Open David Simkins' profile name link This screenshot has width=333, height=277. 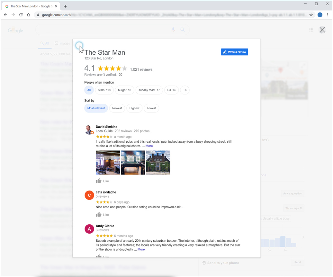coord(106,127)
